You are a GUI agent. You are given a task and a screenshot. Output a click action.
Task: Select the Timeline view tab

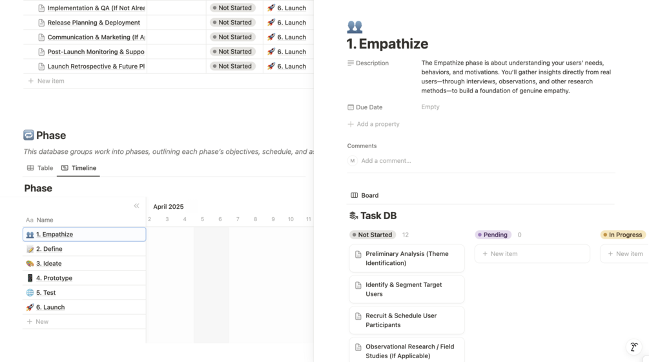[79, 168]
